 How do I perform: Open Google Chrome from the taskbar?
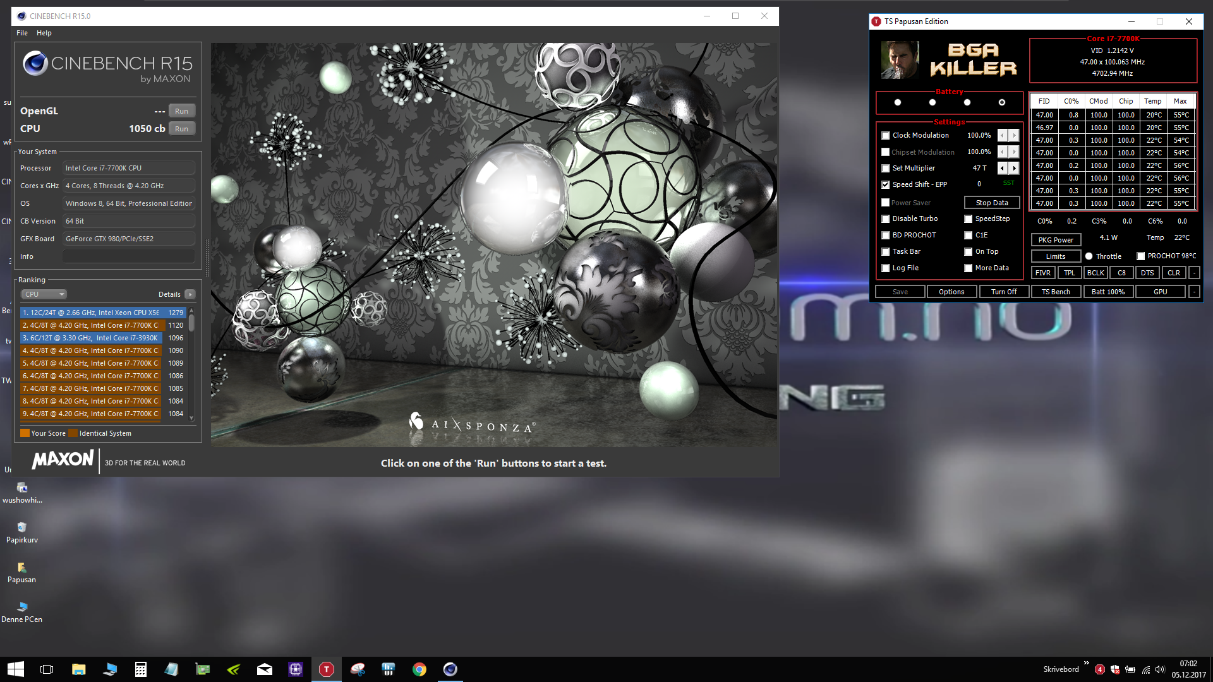coord(419,669)
